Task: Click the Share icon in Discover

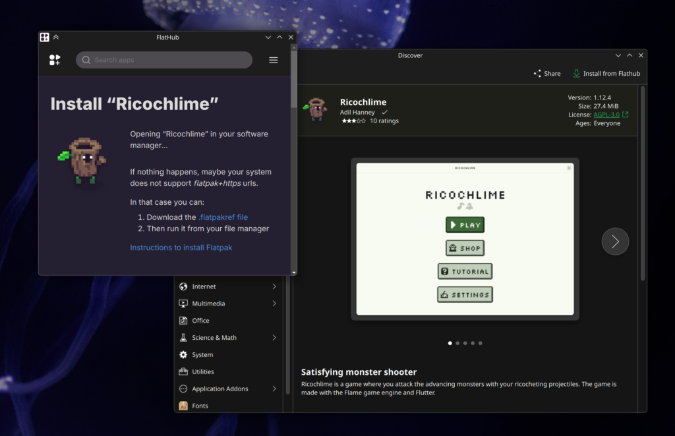Action: tap(537, 74)
